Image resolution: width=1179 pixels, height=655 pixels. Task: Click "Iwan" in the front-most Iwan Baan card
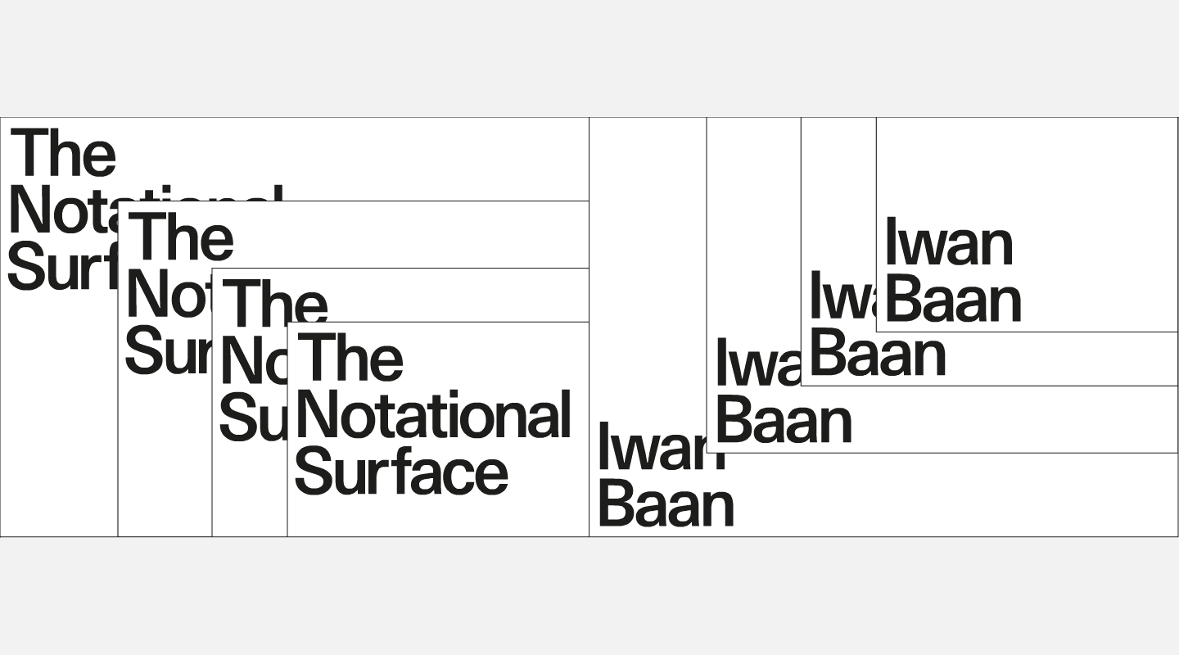click(x=949, y=243)
